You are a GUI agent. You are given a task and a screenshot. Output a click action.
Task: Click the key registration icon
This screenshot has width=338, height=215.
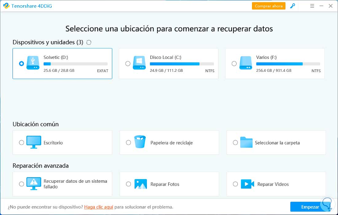[293, 6]
